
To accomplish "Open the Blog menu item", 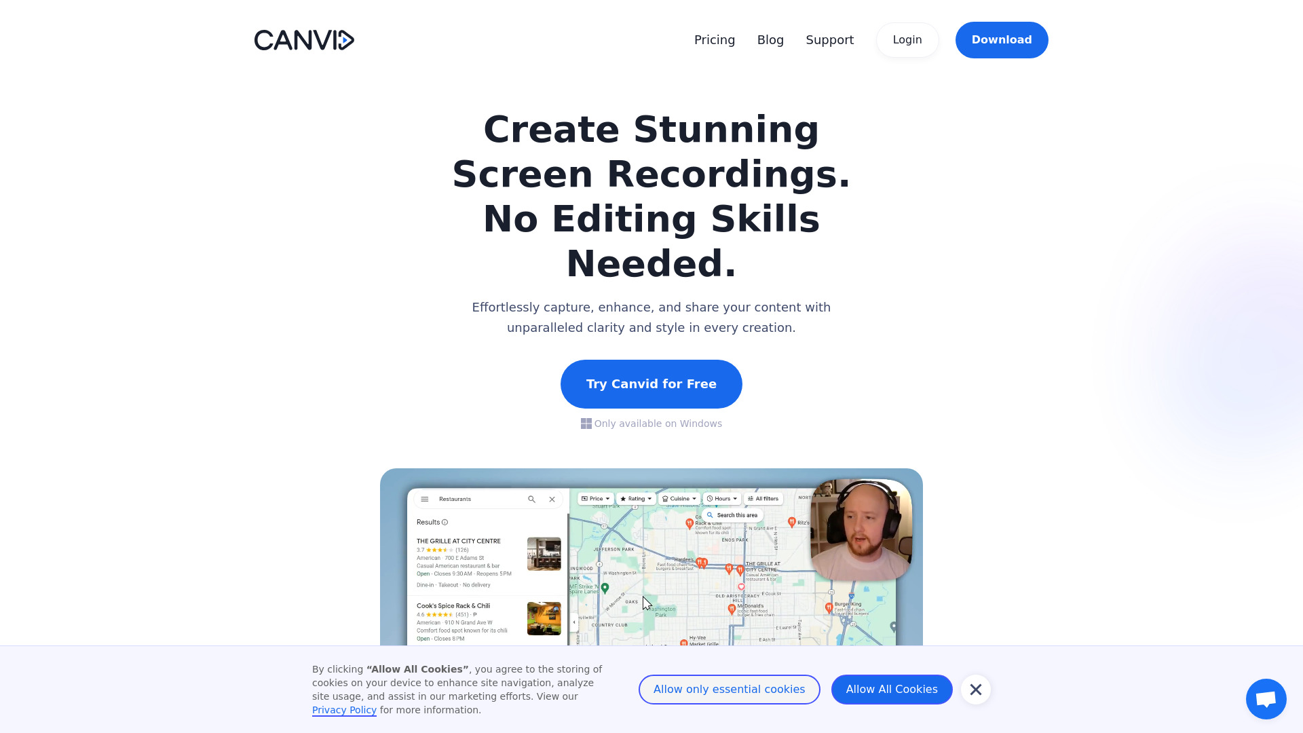I will (770, 39).
